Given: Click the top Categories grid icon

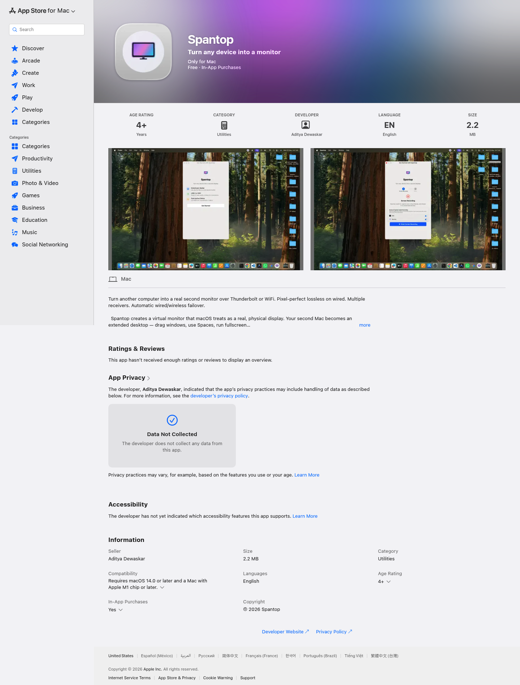Looking at the screenshot, I should (x=15, y=122).
